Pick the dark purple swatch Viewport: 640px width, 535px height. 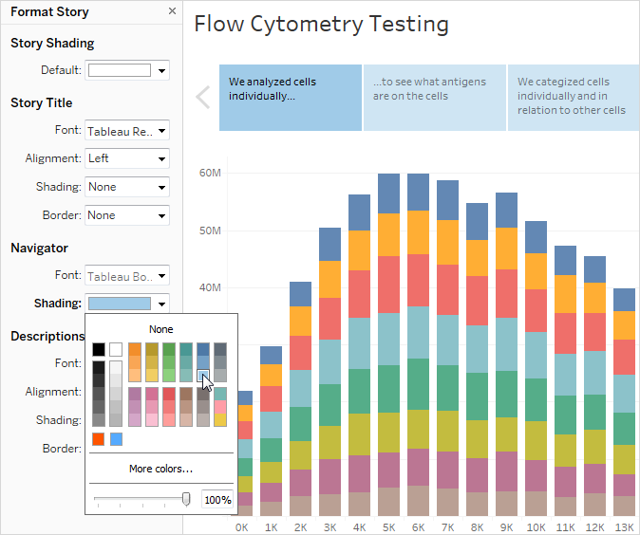tap(135, 394)
